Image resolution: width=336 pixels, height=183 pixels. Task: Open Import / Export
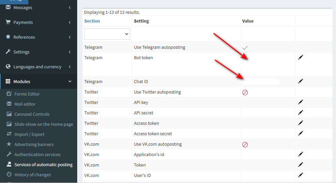29,134
